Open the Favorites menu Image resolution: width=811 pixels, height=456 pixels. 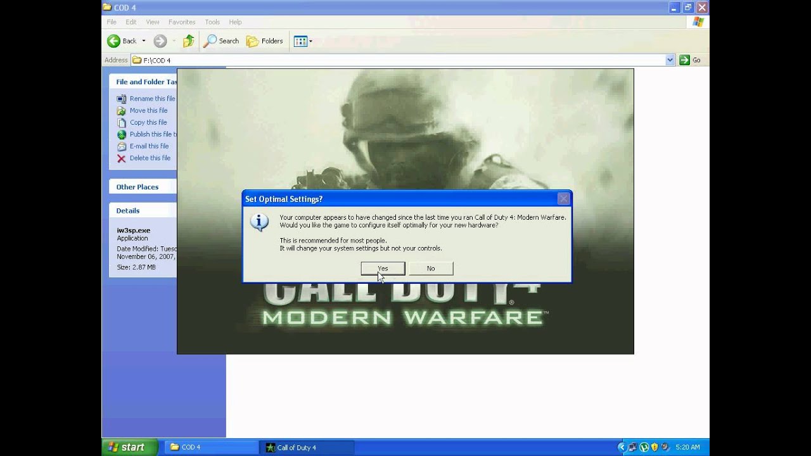coord(182,22)
